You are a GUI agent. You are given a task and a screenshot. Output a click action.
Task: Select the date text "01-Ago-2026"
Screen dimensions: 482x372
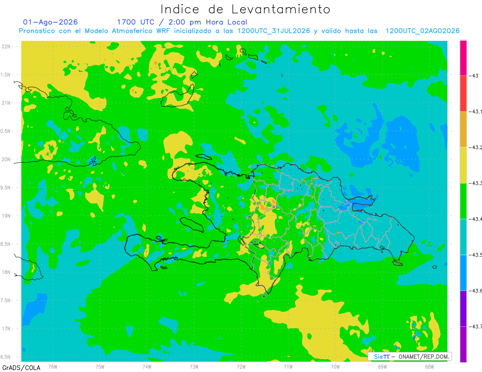[51, 22]
